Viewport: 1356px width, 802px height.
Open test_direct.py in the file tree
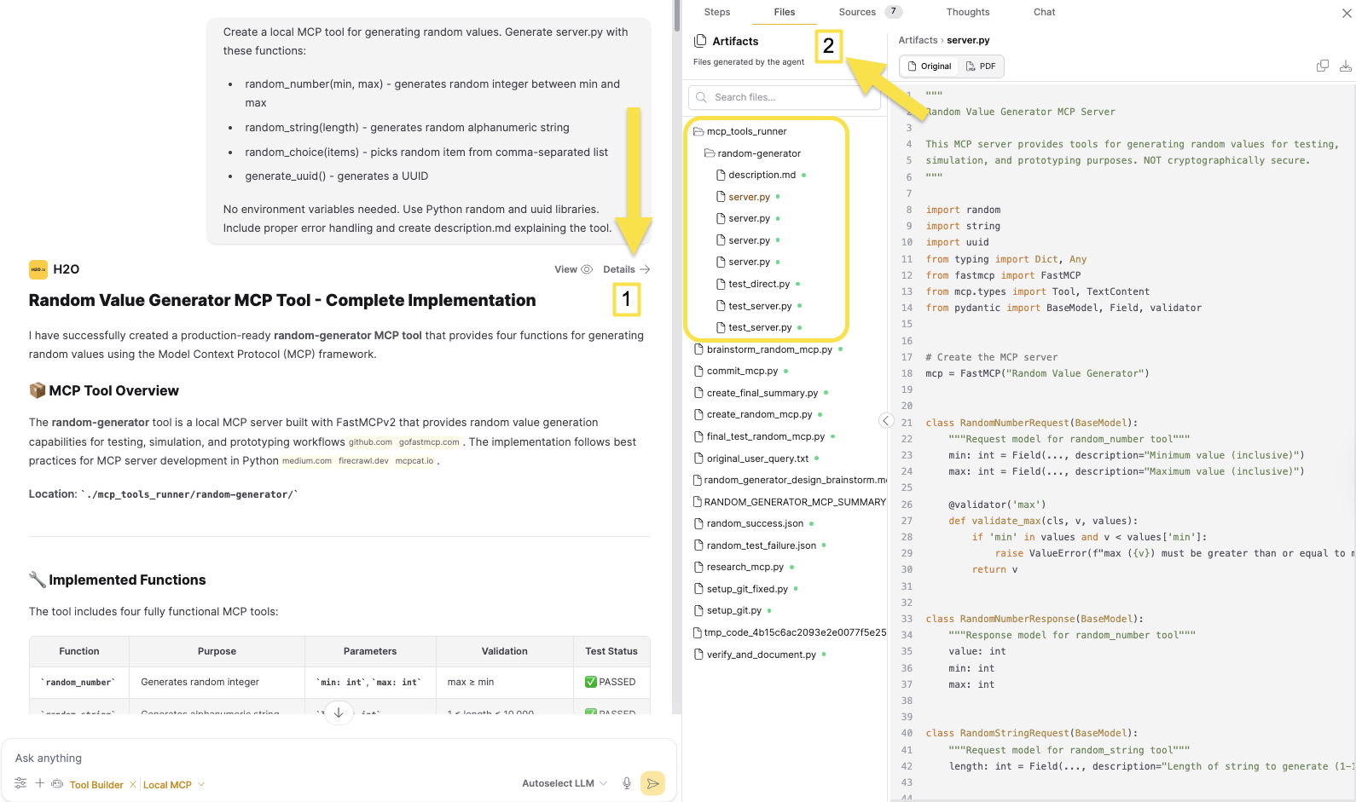pyautogui.click(x=758, y=284)
